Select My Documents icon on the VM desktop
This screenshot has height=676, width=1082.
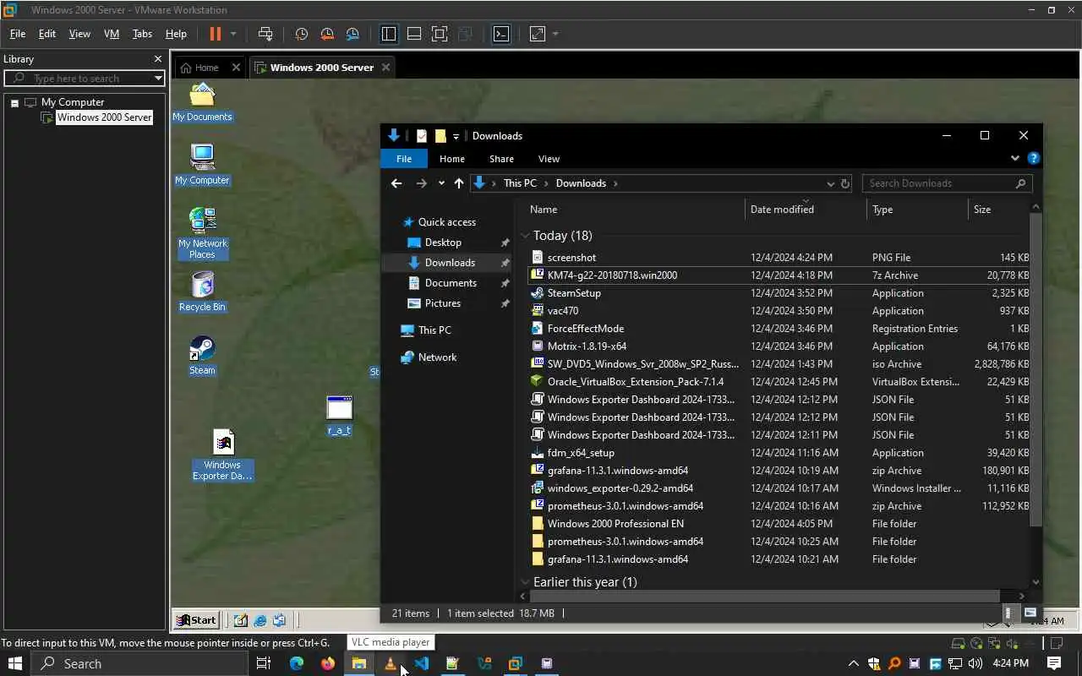[202, 102]
